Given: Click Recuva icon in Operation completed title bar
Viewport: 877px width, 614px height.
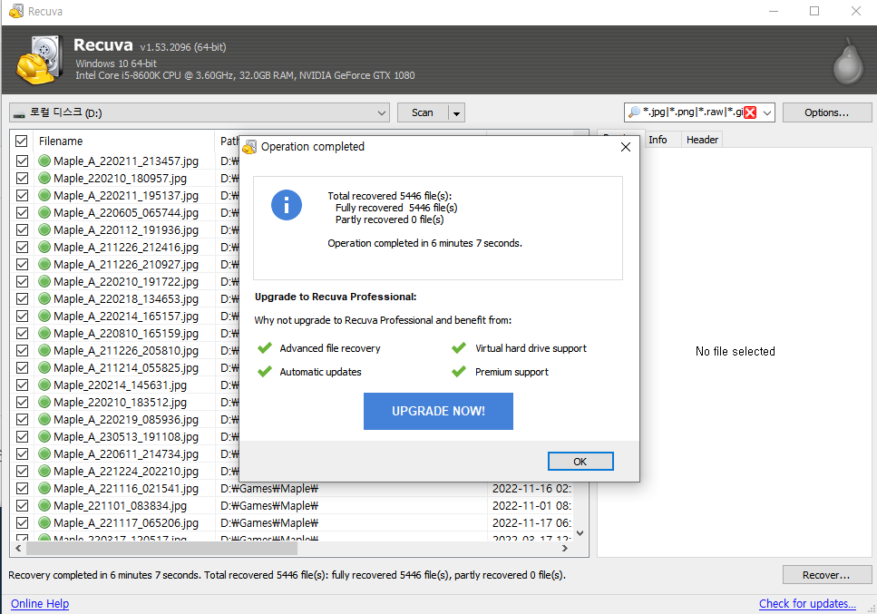Looking at the screenshot, I should coord(249,147).
